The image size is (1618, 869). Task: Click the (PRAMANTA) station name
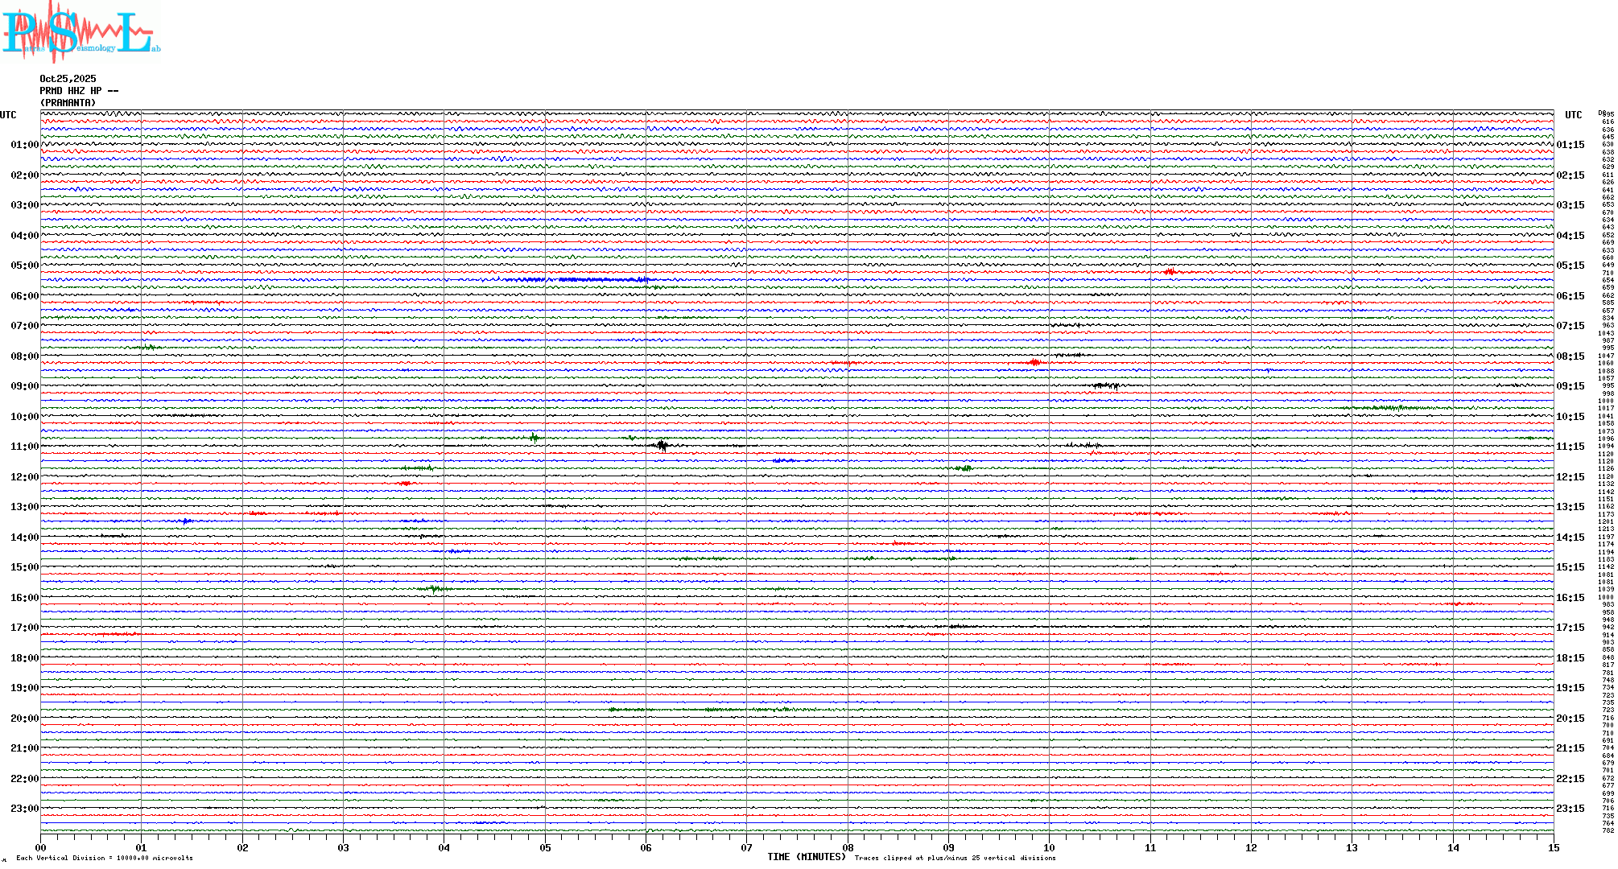68,103
